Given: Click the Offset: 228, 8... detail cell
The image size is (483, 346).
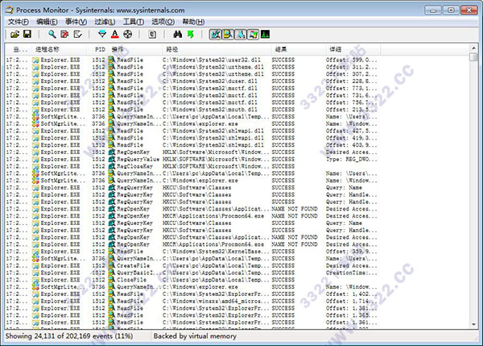Looking at the screenshot, I should coord(352,81).
